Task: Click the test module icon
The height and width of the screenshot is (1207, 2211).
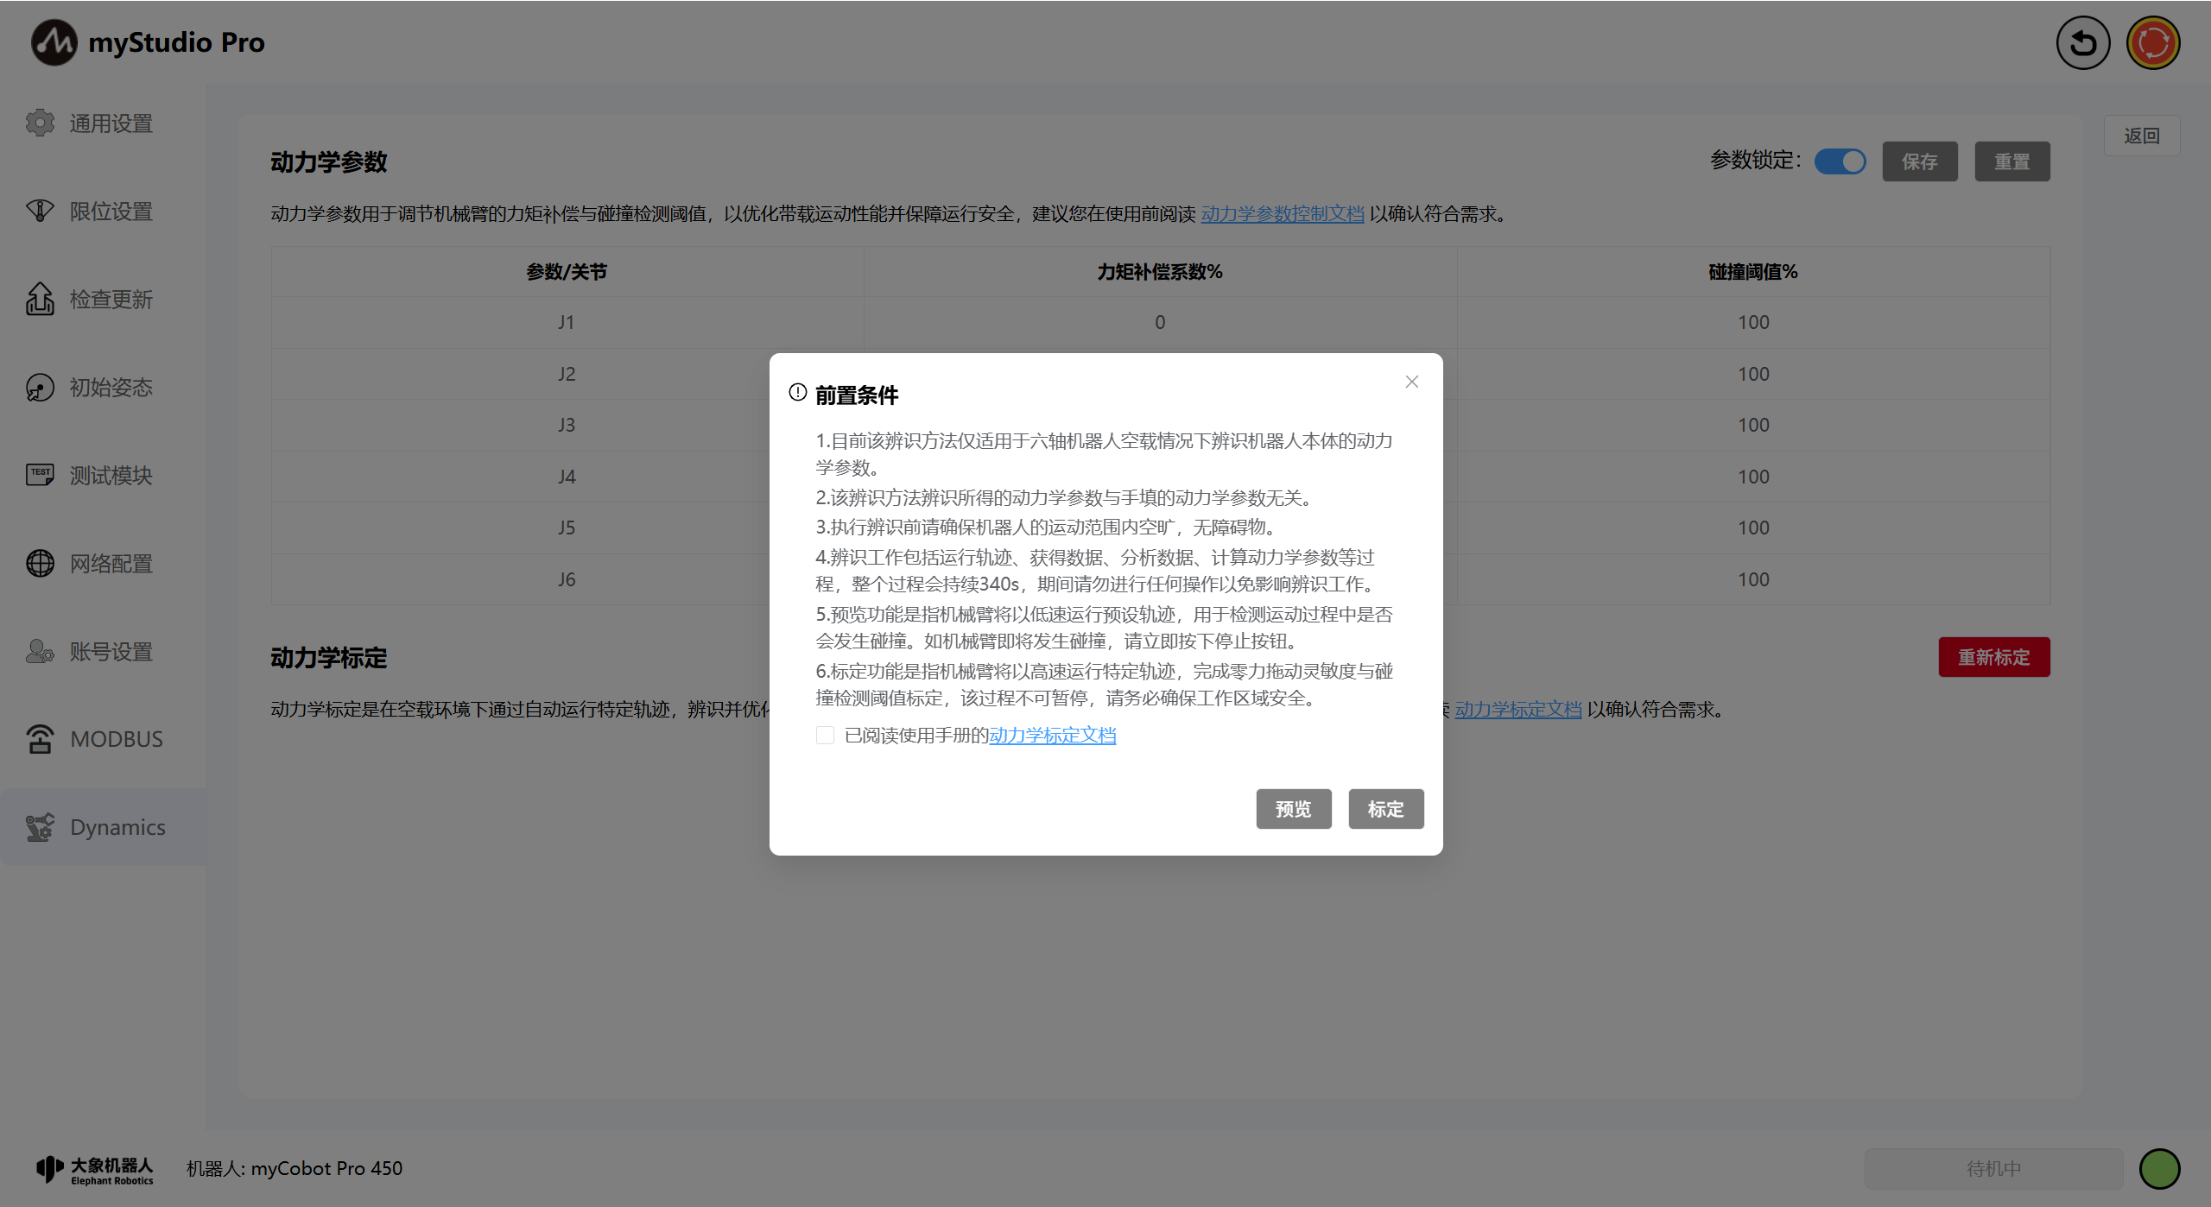Action: coord(40,475)
